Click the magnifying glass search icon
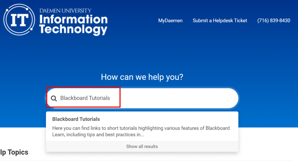298x161 pixels. pos(54,98)
